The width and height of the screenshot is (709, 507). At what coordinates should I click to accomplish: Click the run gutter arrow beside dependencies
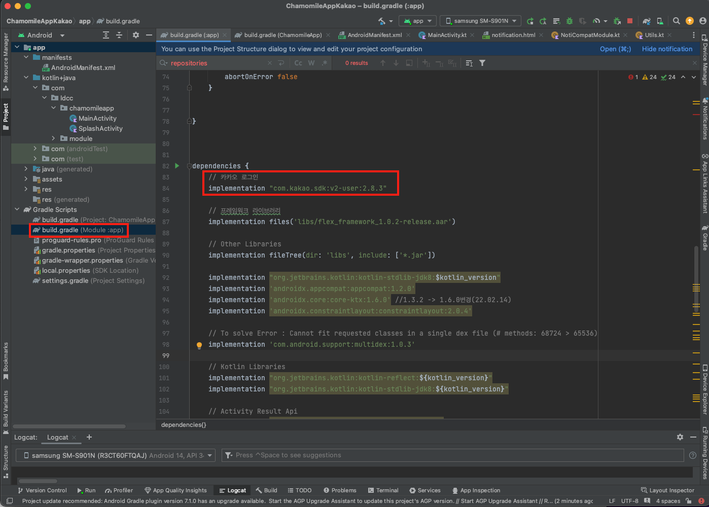pos(177,166)
